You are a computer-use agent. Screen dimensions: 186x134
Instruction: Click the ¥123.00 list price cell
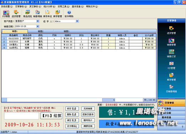click(68, 45)
